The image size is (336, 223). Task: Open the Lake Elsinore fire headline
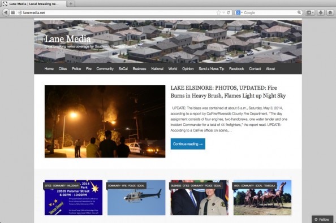[228, 91]
